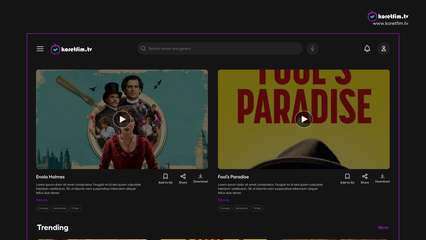Image resolution: width=426 pixels, height=240 pixels.
Task: Select Thriller tag under Fool's Paradise
Action: point(257,208)
